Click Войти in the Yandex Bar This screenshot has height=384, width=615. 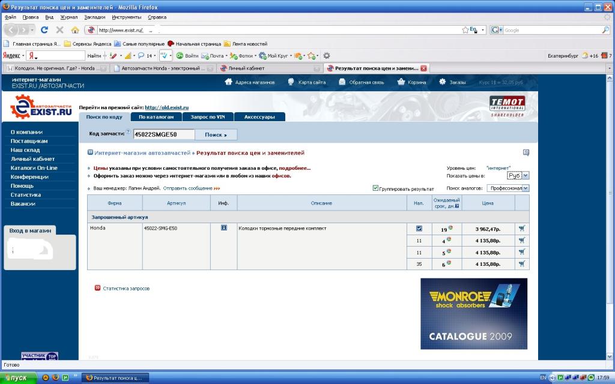click(x=187, y=56)
